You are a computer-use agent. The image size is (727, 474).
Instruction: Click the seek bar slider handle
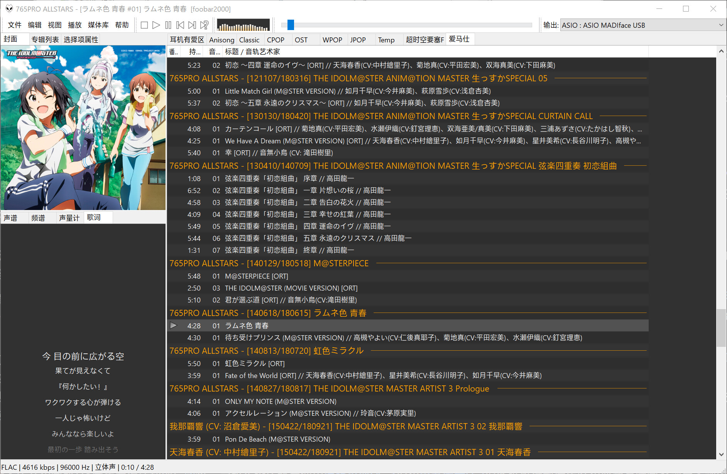click(291, 25)
